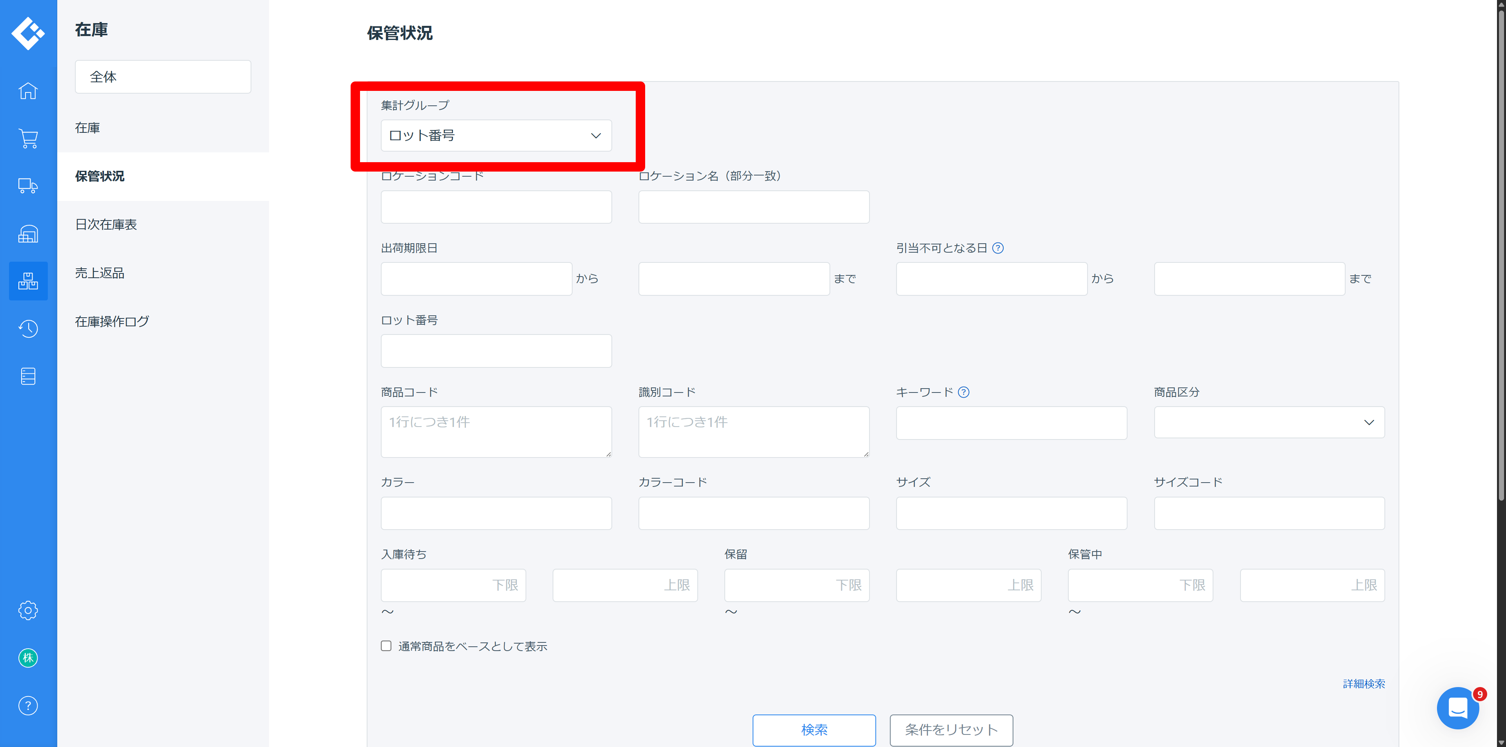The height and width of the screenshot is (747, 1506).
Task: Click the 条件をリセット button
Action: click(x=951, y=730)
